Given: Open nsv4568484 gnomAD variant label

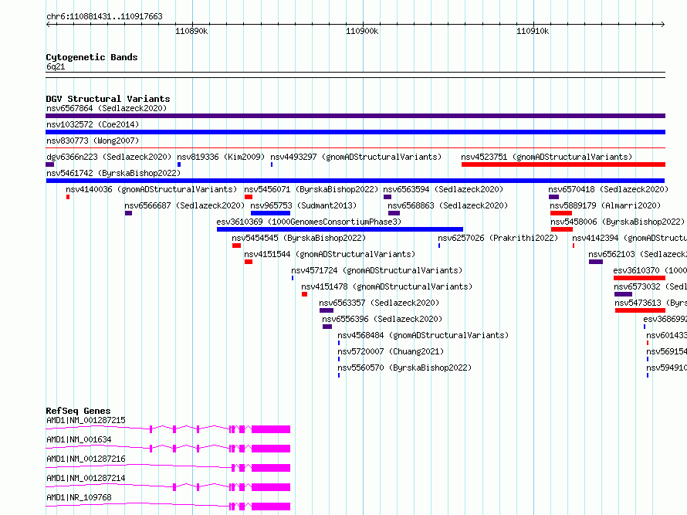Looking at the screenshot, I should [423, 335].
